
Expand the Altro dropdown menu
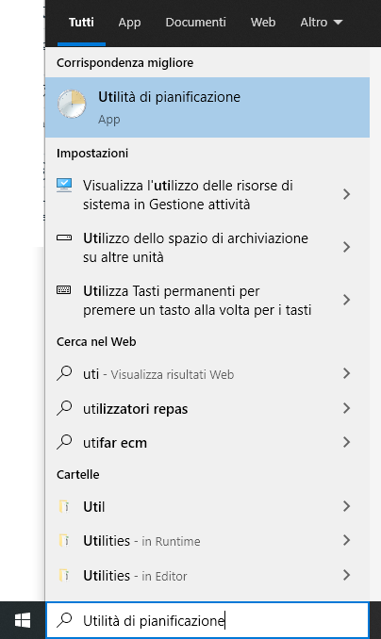pos(321,22)
